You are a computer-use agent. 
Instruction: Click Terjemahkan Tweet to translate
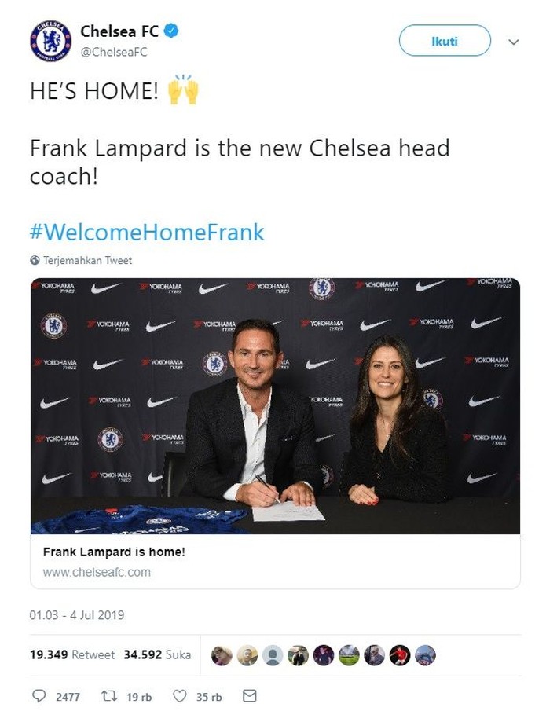click(x=88, y=260)
